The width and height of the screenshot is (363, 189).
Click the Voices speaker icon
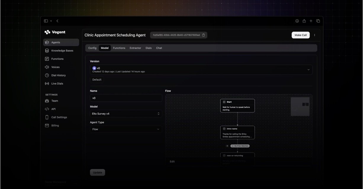pos(47,67)
